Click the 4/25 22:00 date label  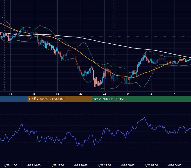click(104, 165)
